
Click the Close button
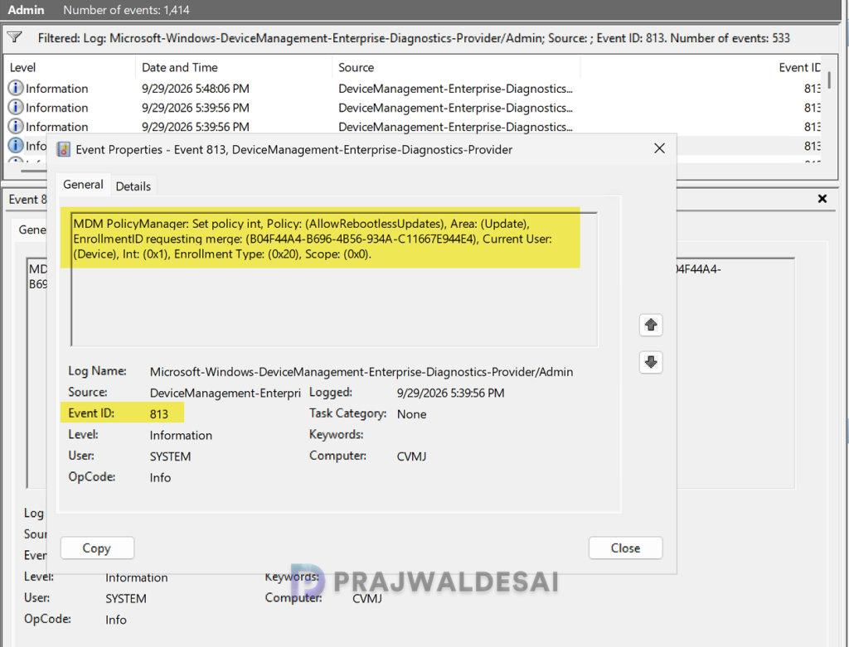[x=625, y=548]
